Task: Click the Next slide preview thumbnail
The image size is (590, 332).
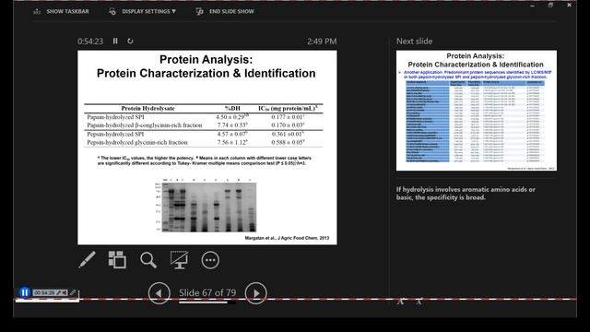Action: click(x=477, y=111)
